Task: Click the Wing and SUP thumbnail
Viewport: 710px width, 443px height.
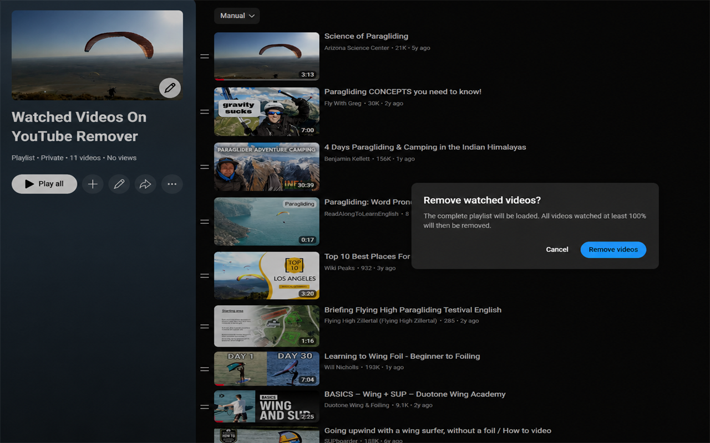Action: pyautogui.click(x=267, y=407)
